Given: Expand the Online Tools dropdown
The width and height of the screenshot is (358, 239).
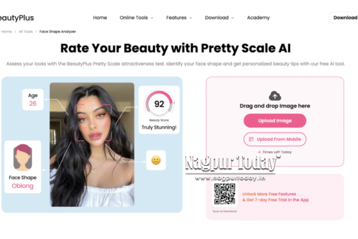Looking at the screenshot, I should pyautogui.click(x=136, y=17).
